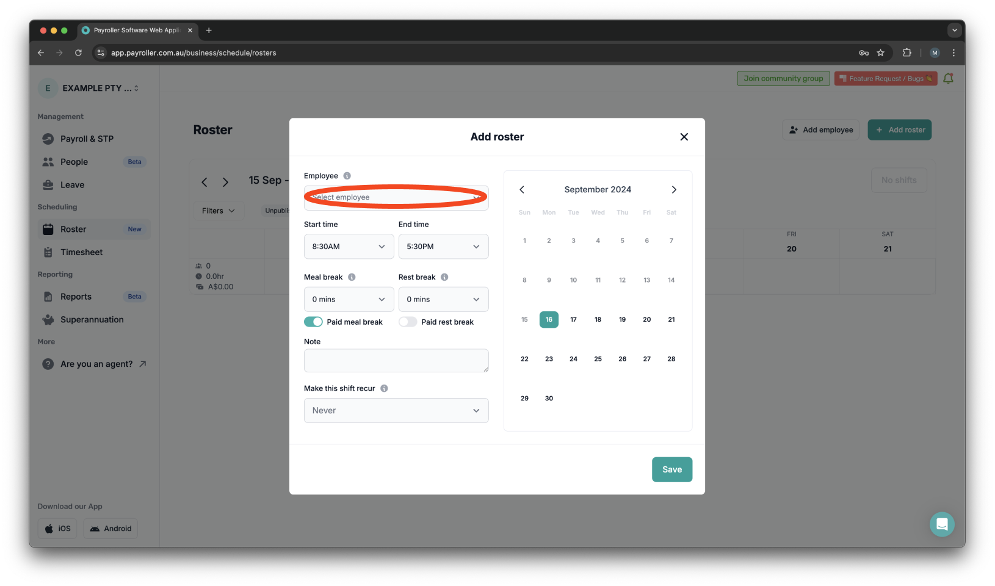
Task: Enable the Paid rest break toggle
Action: [x=408, y=322]
